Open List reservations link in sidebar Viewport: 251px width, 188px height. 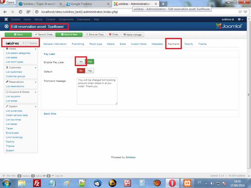point(15,86)
